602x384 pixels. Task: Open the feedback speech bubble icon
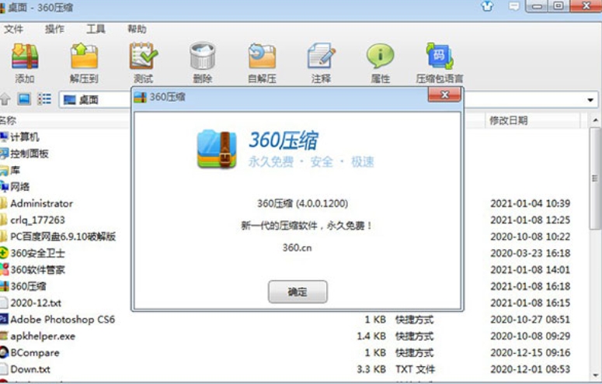pyautogui.click(x=514, y=6)
